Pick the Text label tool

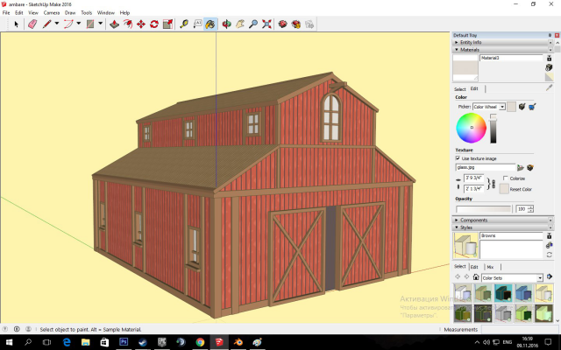(x=197, y=24)
